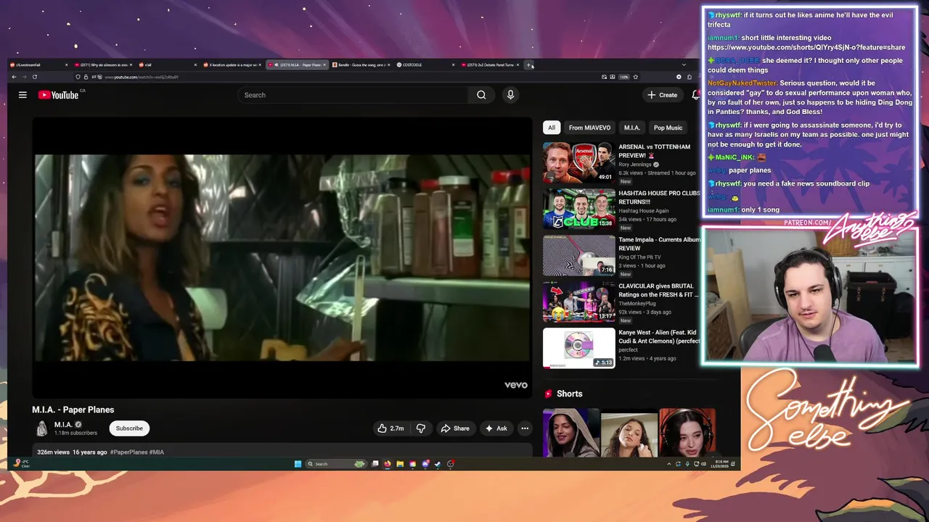929x522 pixels.
Task: Open the microphone tray icon
Action: coord(687,464)
